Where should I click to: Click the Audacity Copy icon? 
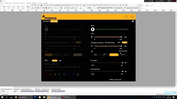click(44, 8)
